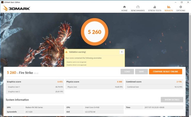Select the Combined test row
The width and height of the screenshot is (191, 117).
(x=154, y=87)
